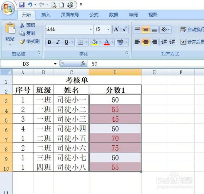
Task: Apply the red font color swatch
Action: pyautogui.click(x=106, y=42)
